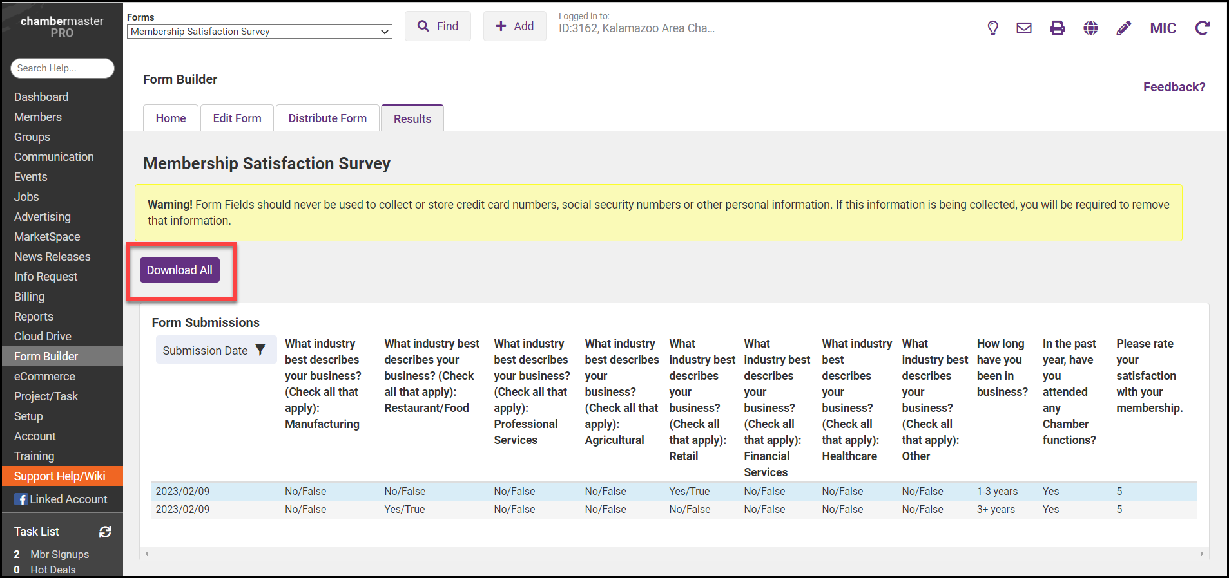Viewport: 1229px width, 578px height.
Task: Click the lightbulb tips icon
Action: [x=992, y=28]
